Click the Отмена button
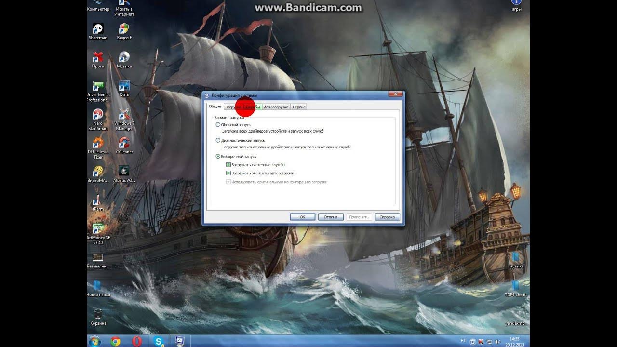Screen dimensions: 617x347 (x=331, y=217)
